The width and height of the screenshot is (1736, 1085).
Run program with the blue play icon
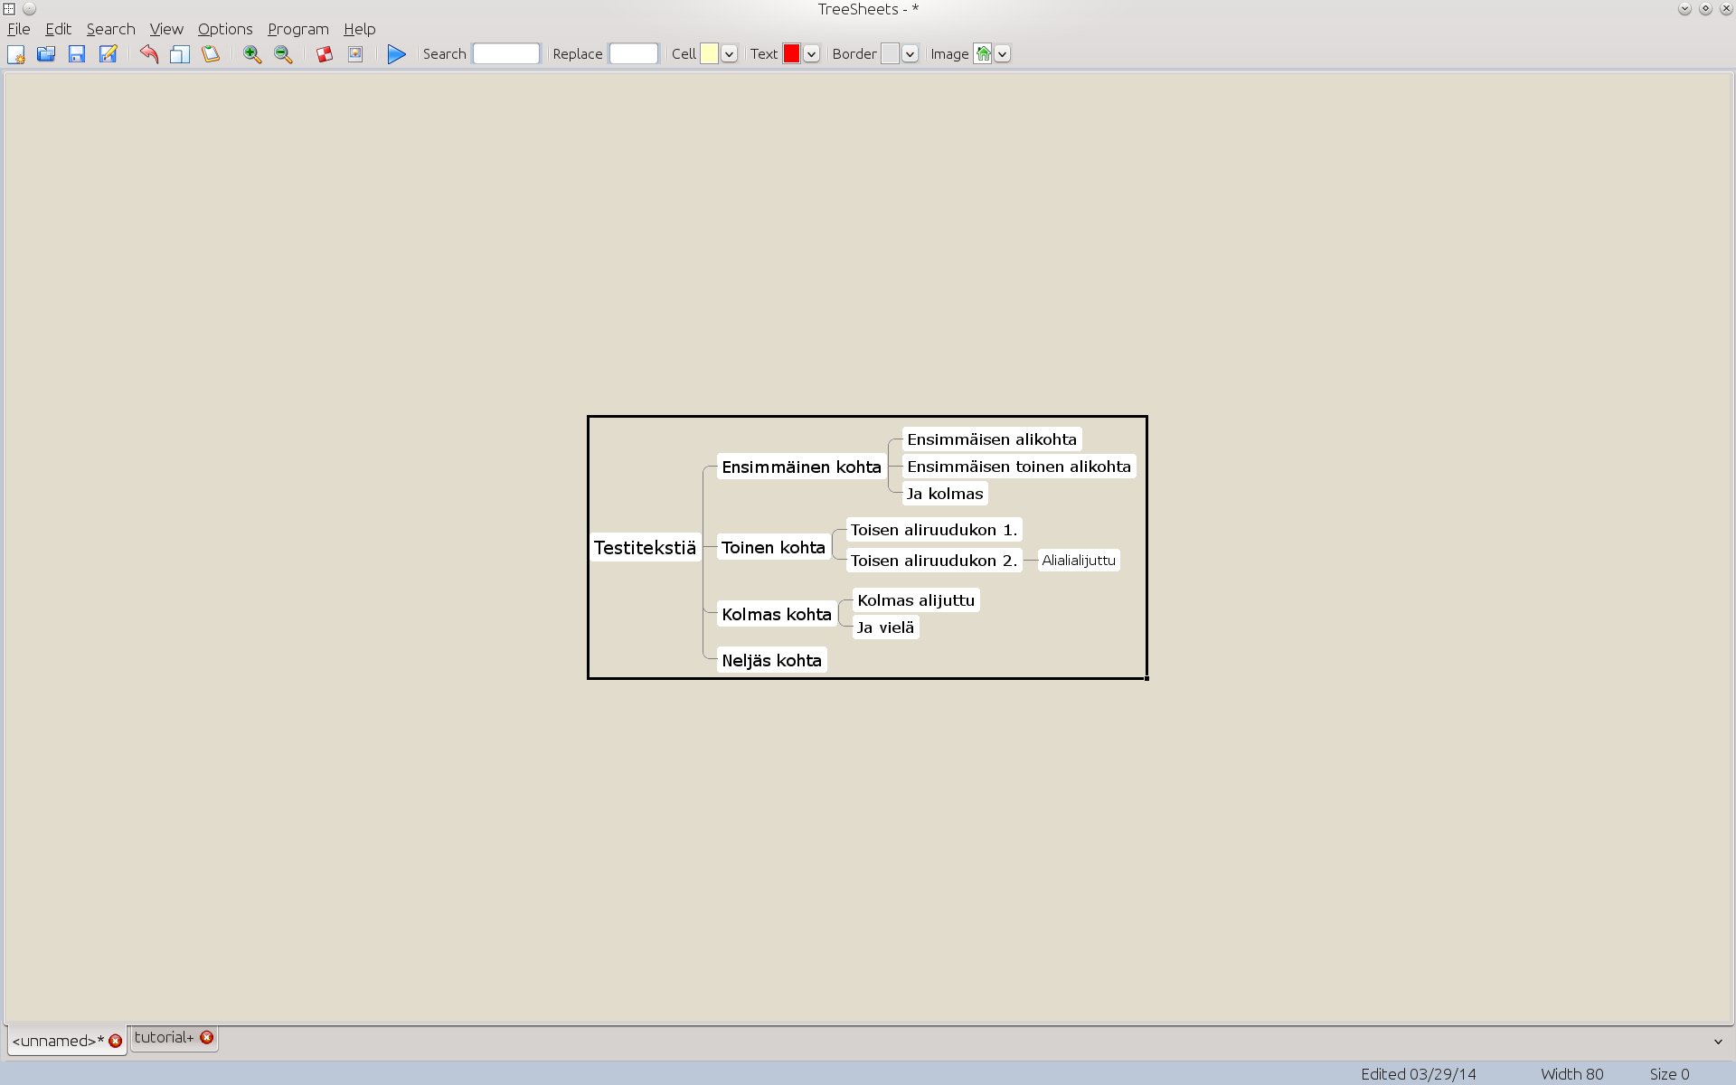pyautogui.click(x=396, y=54)
